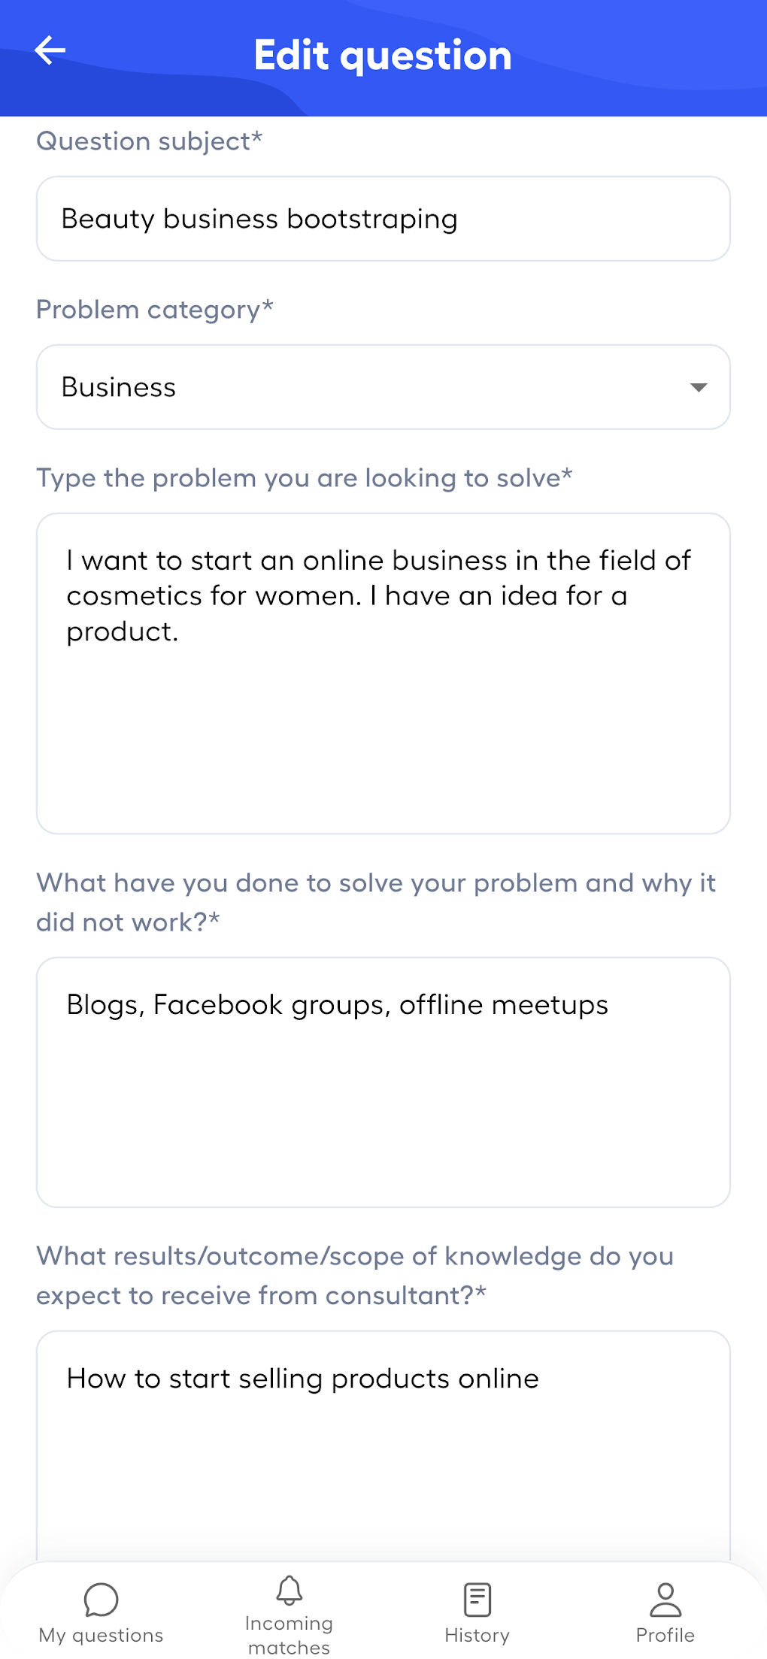767x1659 pixels.
Task: Click the 'Problem category*' label
Action: click(x=155, y=310)
